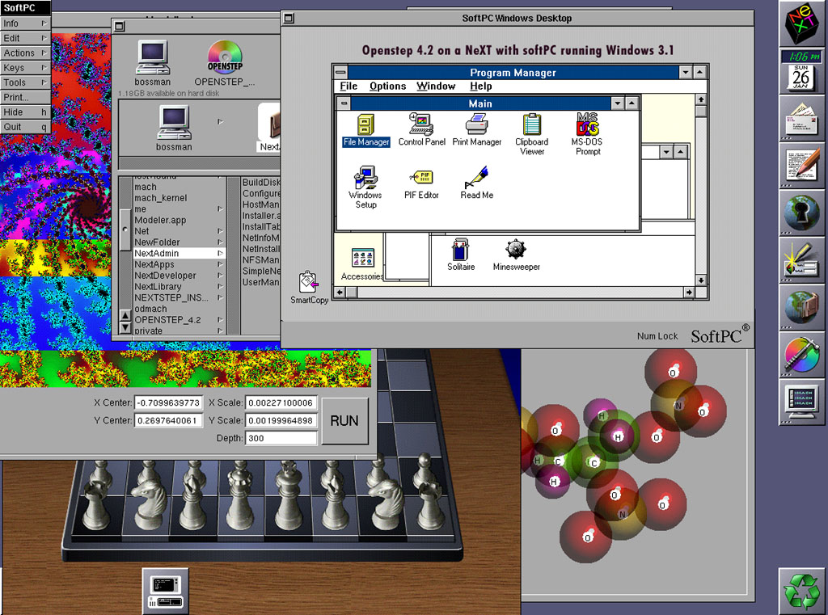The image size is (828, 615).
Task: Click the NeXT cube dock icon
Action: click(x=801, y=23)
